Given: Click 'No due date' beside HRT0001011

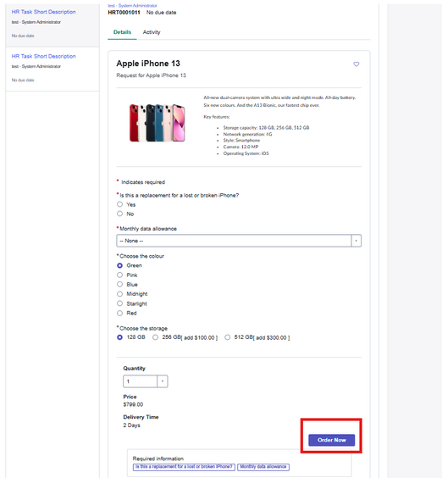Looking at the screenshot, I should tap(161, 13).
